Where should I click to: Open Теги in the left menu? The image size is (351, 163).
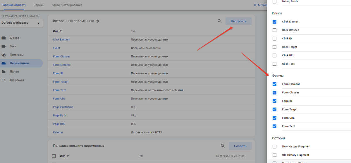(13, 46)
